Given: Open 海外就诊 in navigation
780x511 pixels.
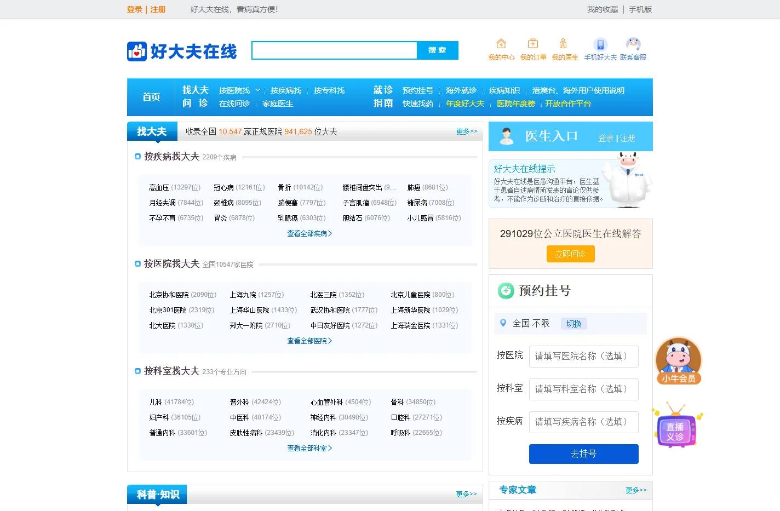Looking at the screenshot, I should pyautogui.click(x=461, y=90).
